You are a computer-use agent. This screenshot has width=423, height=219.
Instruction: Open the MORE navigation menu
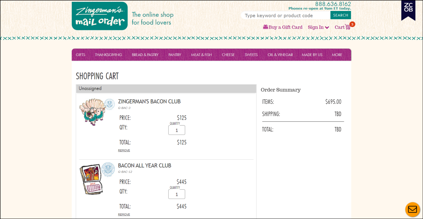click(x=337, y=55)
